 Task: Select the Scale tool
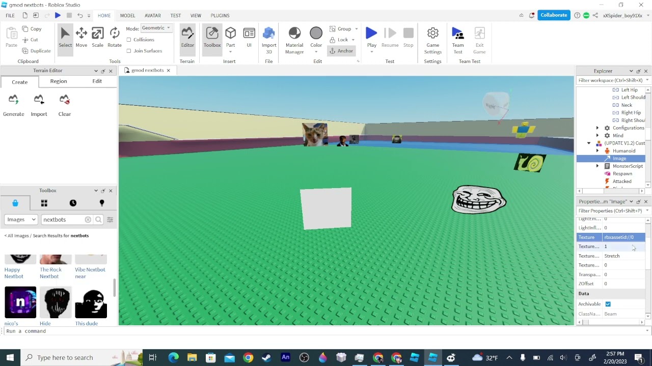click(97, 38)
